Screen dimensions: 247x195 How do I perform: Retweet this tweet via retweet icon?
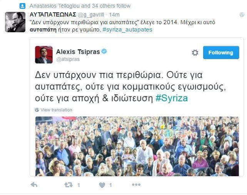pos(68,185)
